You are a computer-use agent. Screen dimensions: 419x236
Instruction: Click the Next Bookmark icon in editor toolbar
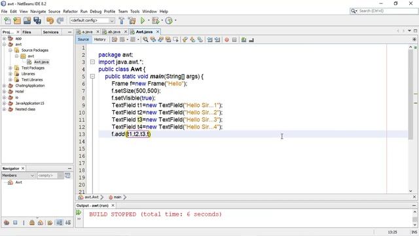(192, 39)
